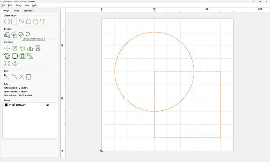Click Boolean icon beside the Intersection tooltip
Screen dimensions: 270x162
[x=22, y=35]
